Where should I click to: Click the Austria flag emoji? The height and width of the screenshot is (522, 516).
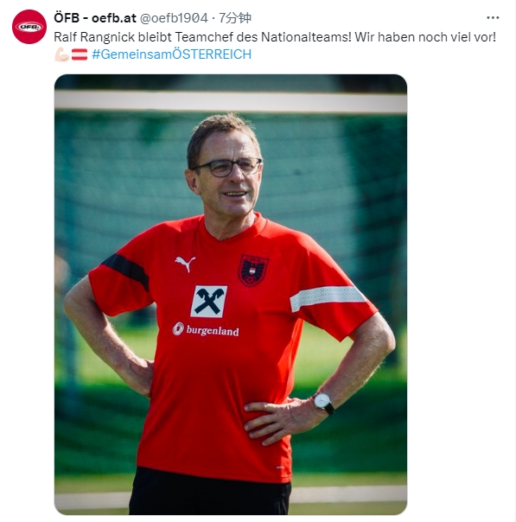coord(80,54)
